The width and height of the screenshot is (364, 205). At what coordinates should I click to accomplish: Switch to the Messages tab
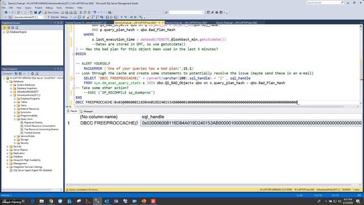pyautogui.click(x=86, y=112)
